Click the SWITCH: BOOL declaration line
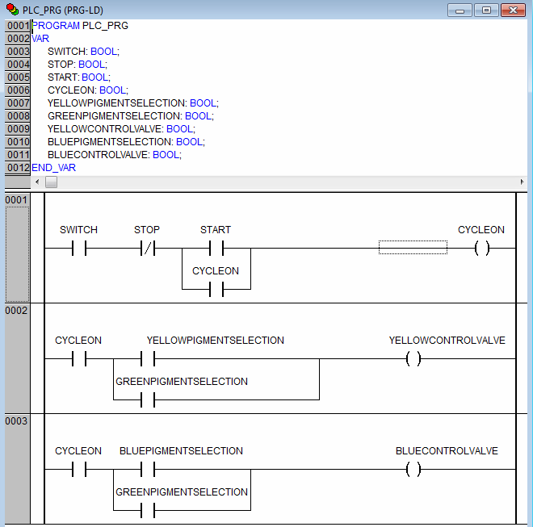 coord(84,52)
